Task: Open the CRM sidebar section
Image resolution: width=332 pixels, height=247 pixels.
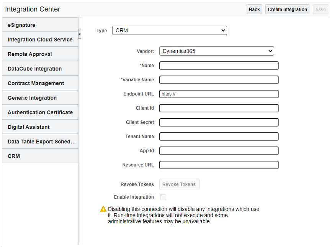Action: [x=40, y=156]
